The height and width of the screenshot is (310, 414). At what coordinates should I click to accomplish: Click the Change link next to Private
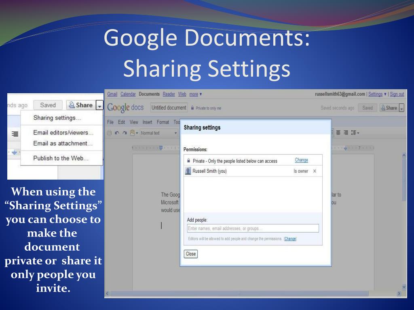(x=301, y=160)
